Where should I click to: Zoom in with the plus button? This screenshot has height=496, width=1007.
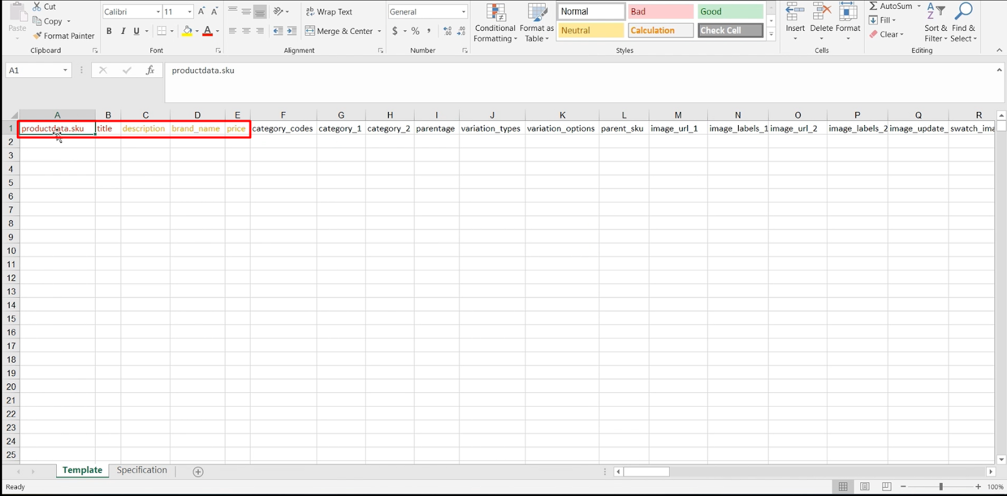click(978, 487)
